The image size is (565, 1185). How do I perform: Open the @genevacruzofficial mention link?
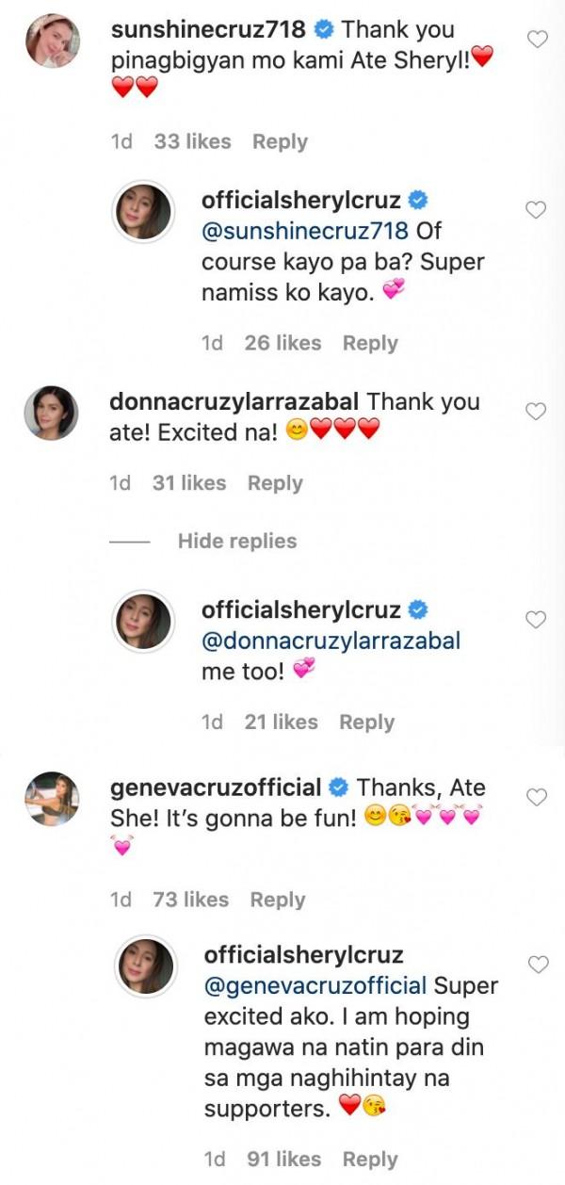coord(315,985)
